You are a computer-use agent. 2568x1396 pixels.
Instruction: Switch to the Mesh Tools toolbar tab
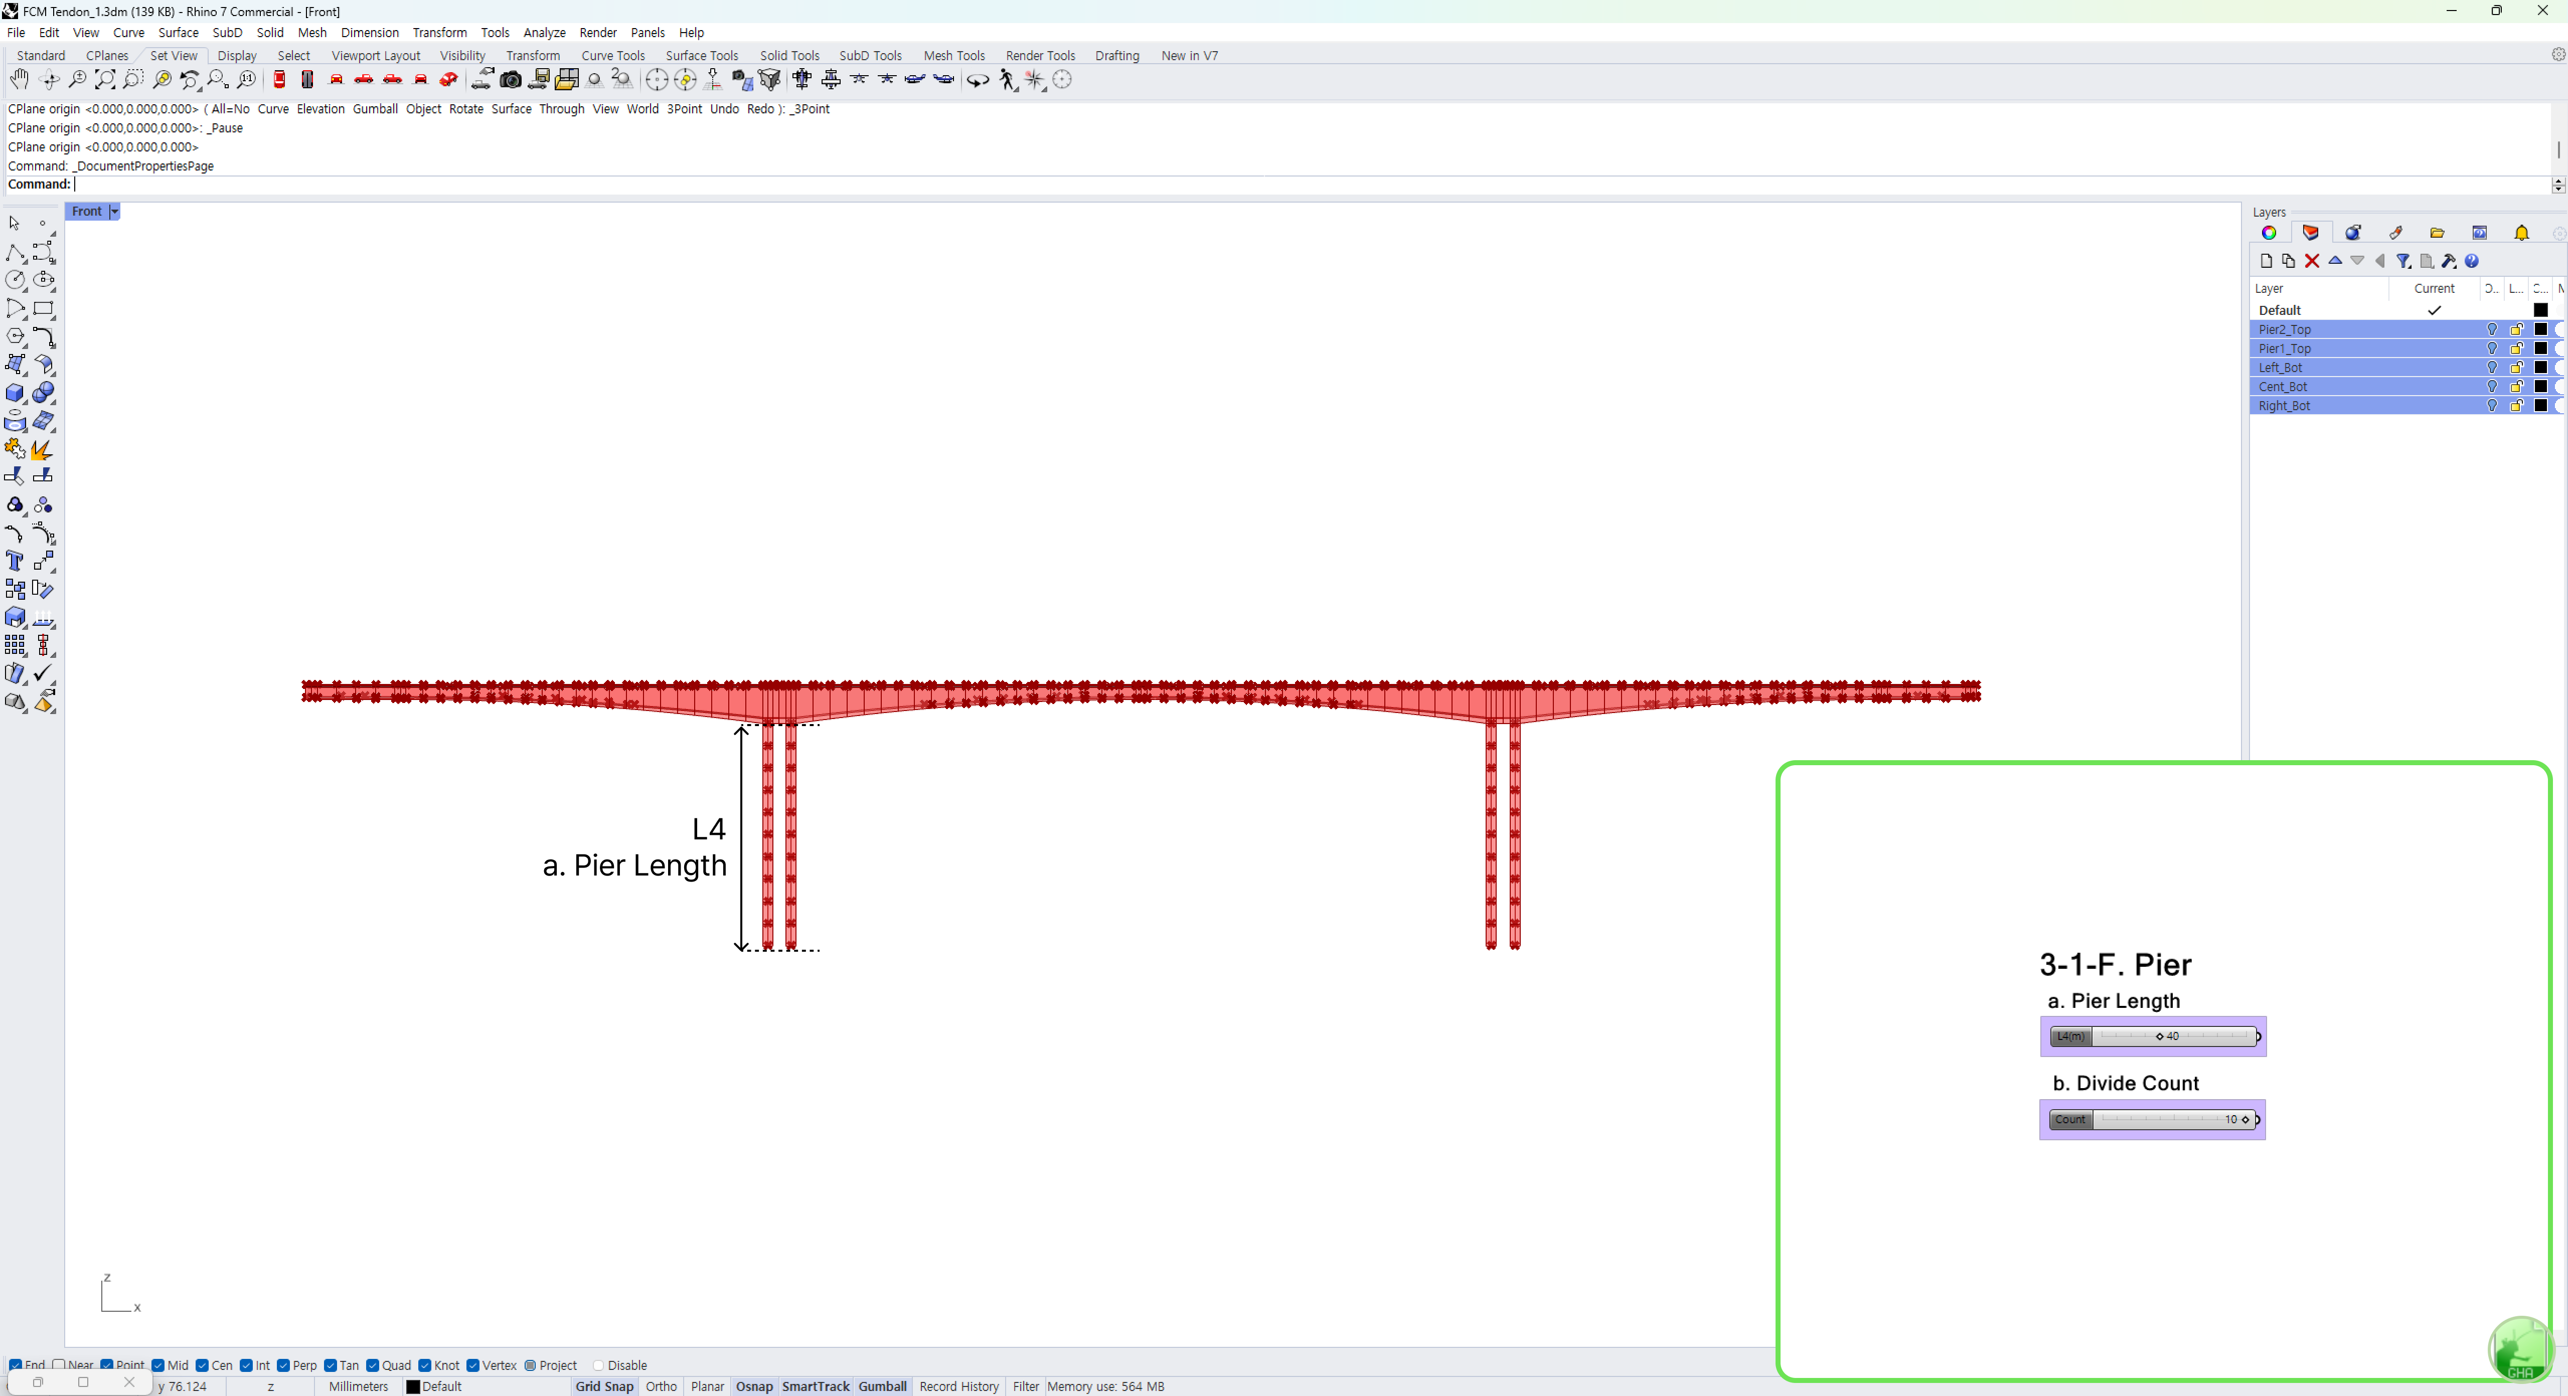pyautogui.click(x=954, y=56)
